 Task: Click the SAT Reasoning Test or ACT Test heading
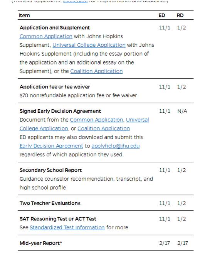[x=58, y=219]
